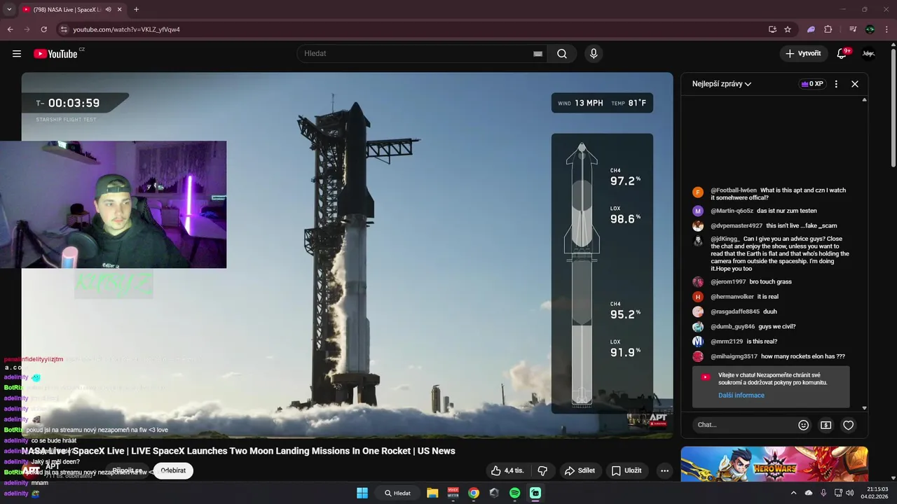Mute the tab via speaker icon
The width and height of the screenshot is (897, 504).
pos(108,10)
